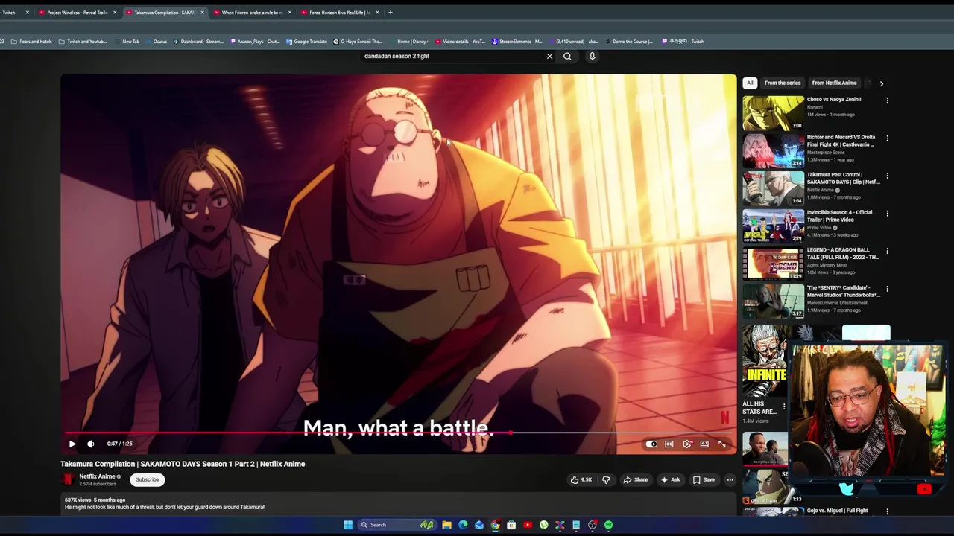
Task: Start voice search with microphone icon
Action: (593, 56)
